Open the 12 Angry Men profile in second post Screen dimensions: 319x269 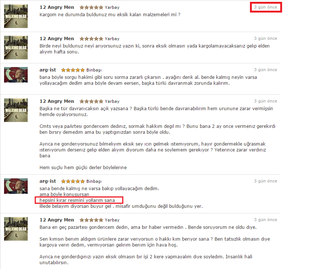click(x=57, y=39)
